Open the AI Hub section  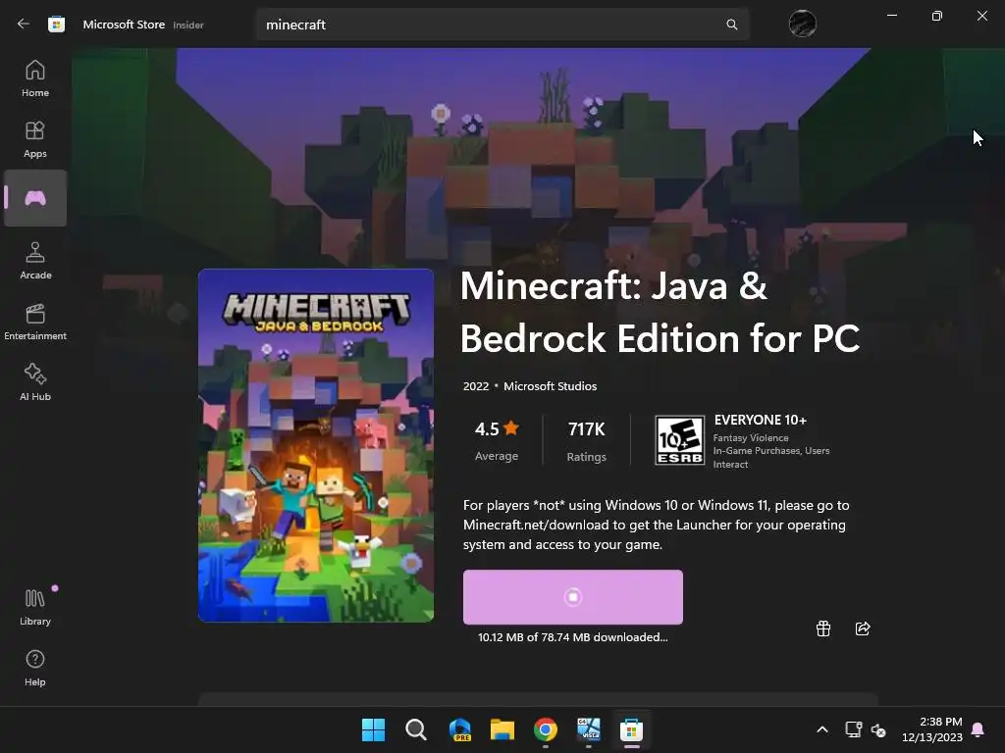(x=35, y=382)
